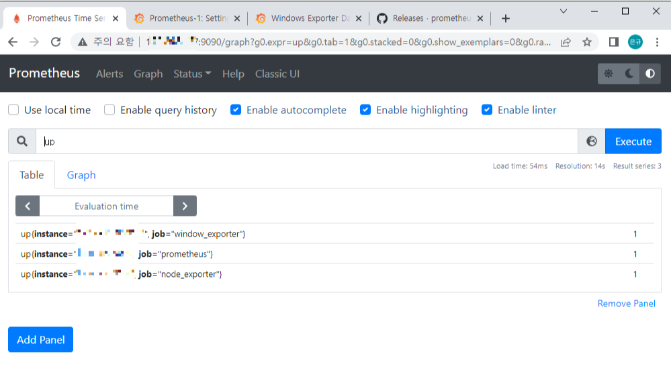The width and height of the screenshot is (671, 374).
Task: Disable the Enable linter checkbox
Action: tap(487, 110)
